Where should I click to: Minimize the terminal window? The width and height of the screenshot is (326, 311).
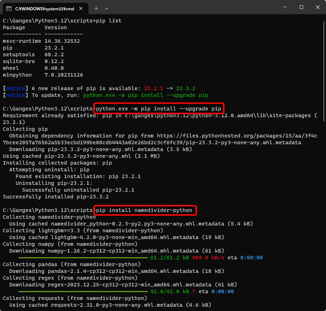(285, 7)
